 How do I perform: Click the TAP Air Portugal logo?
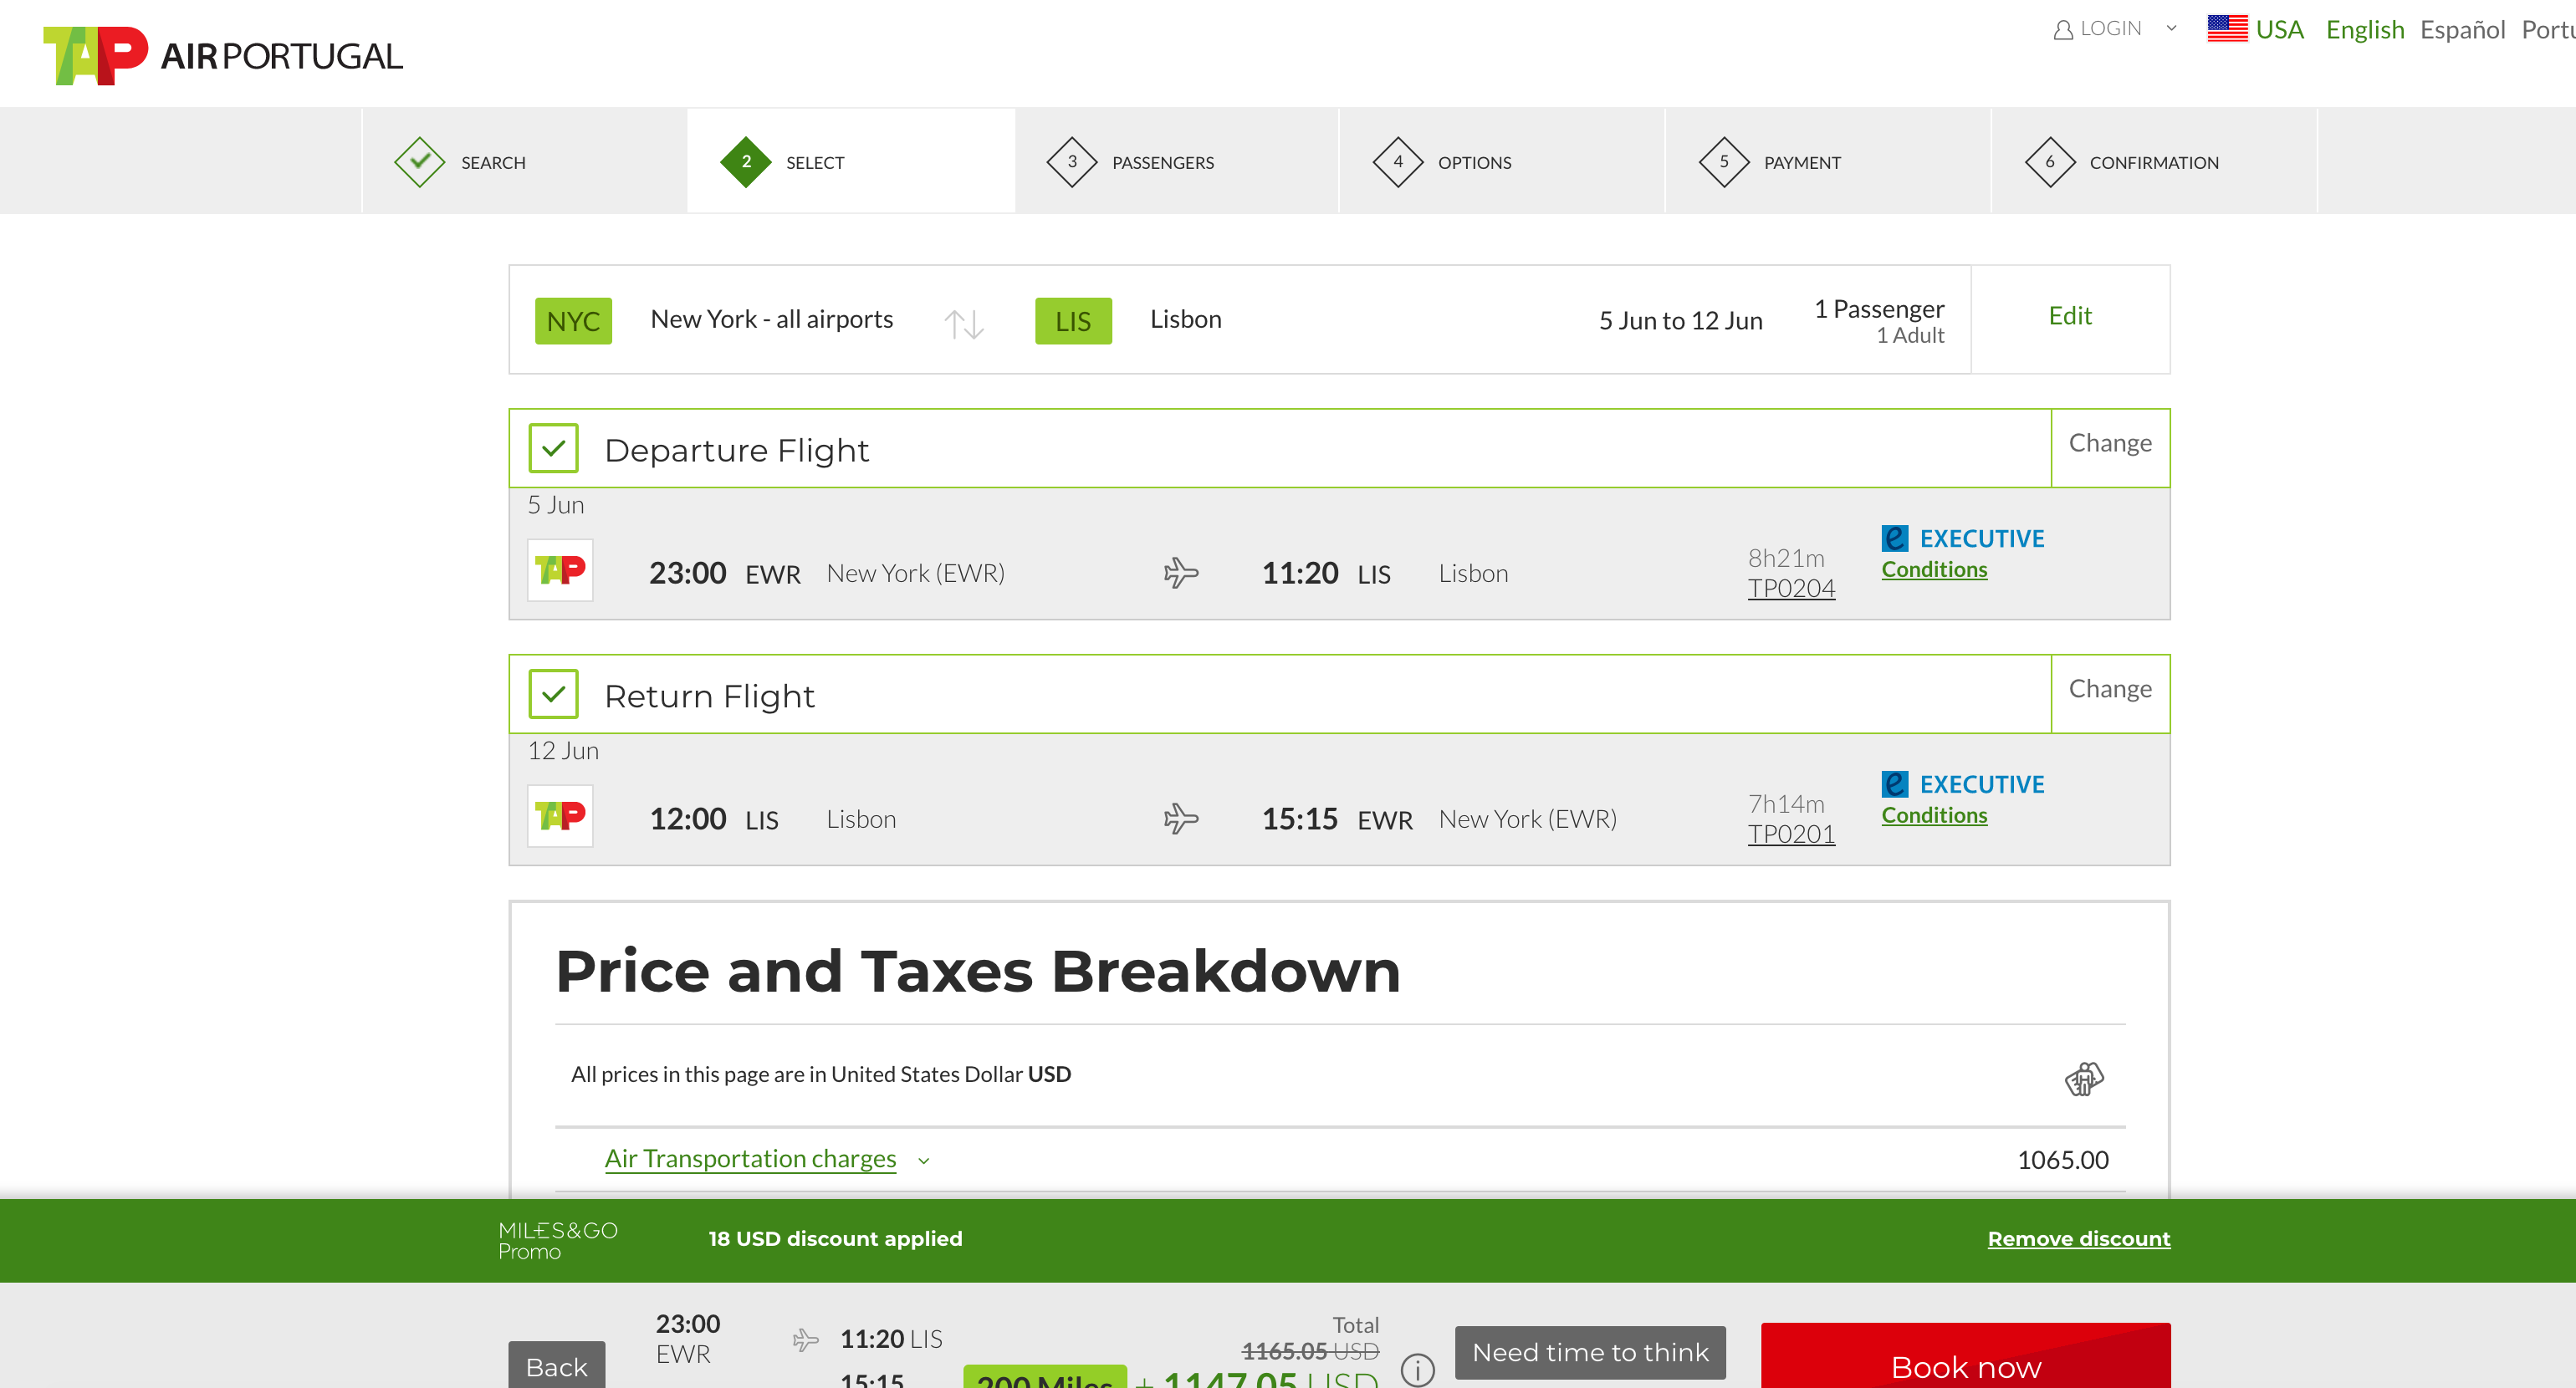click(x=222, y=56)
